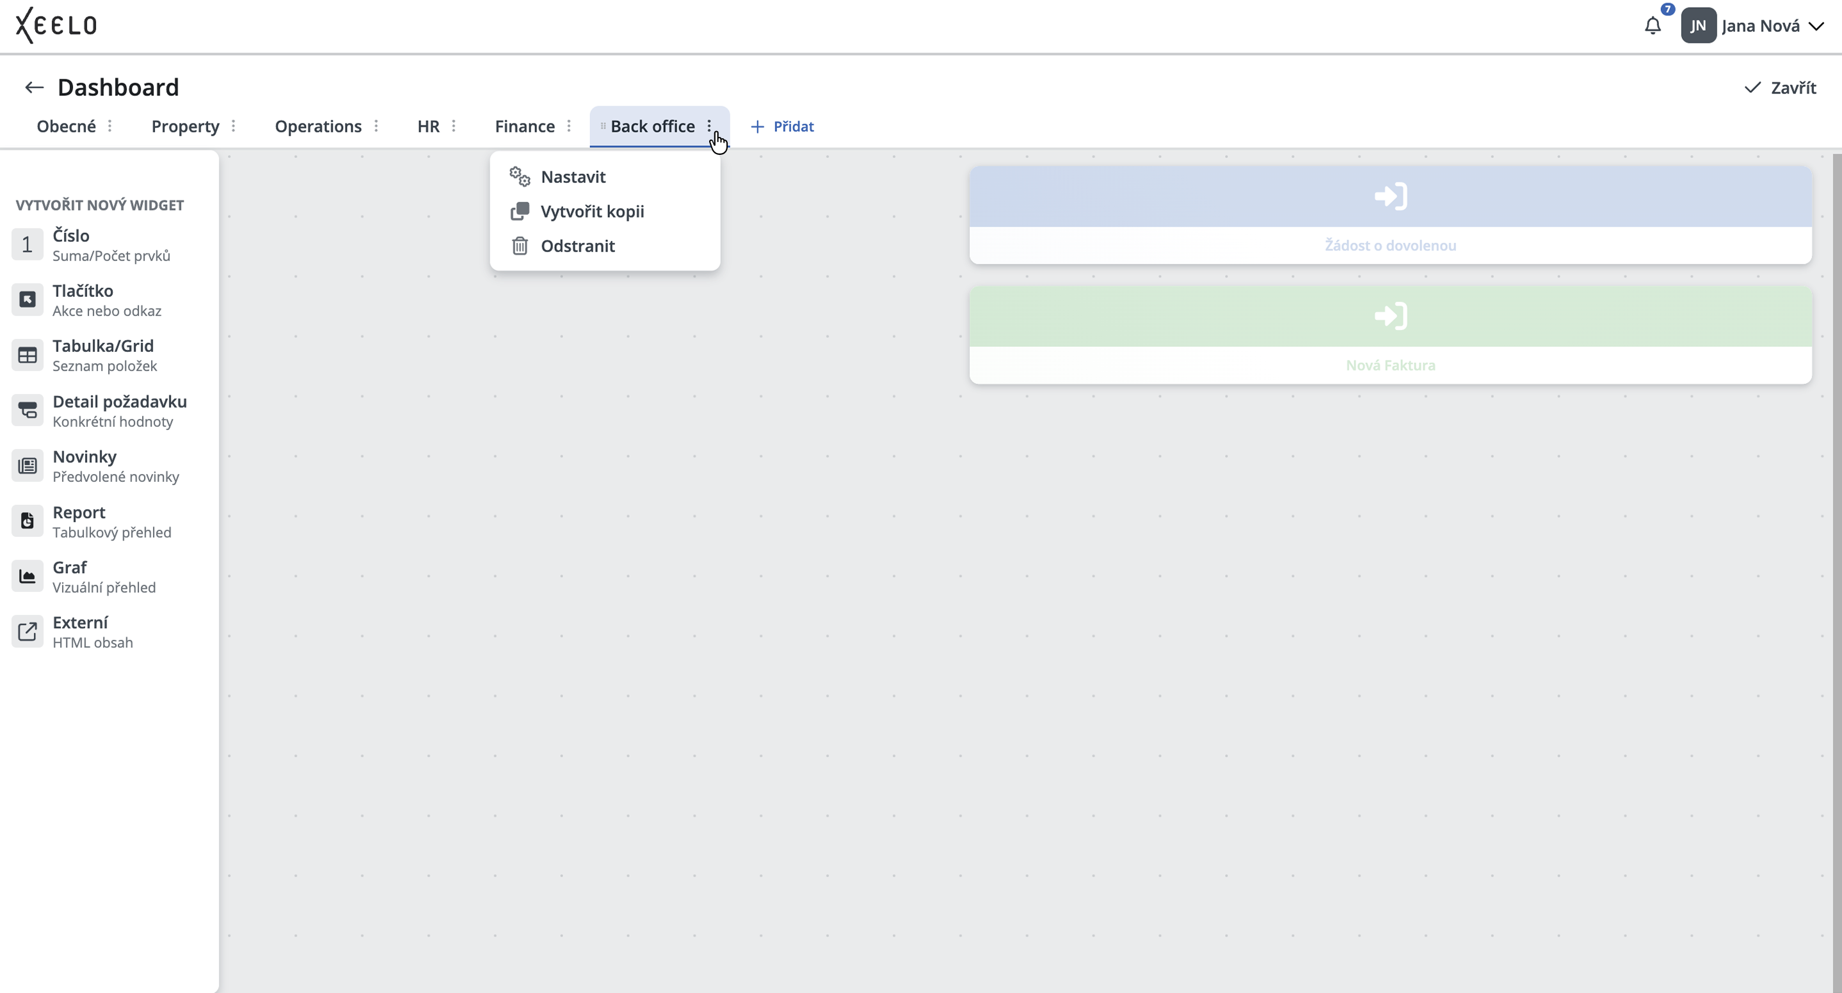Click the Žádost o dovolenou label
Viewport: 1842px width, 993px height.
click(1391, 245)
